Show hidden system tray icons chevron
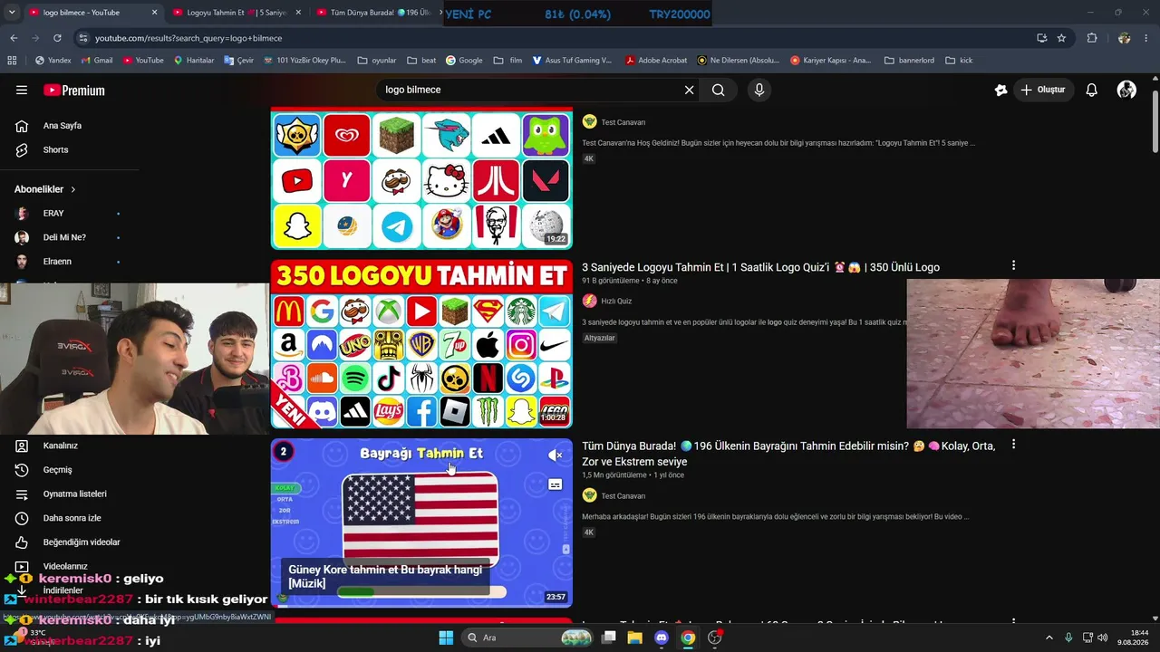 click(x=1049, y=638)
